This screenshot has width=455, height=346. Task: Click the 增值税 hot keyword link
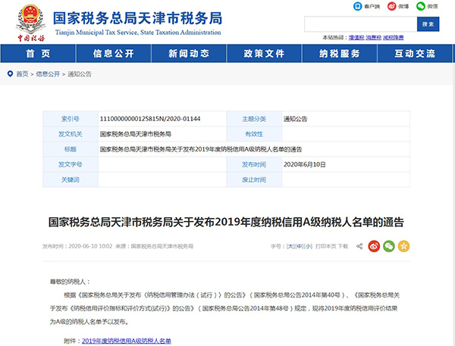click(x=356, y=37)
